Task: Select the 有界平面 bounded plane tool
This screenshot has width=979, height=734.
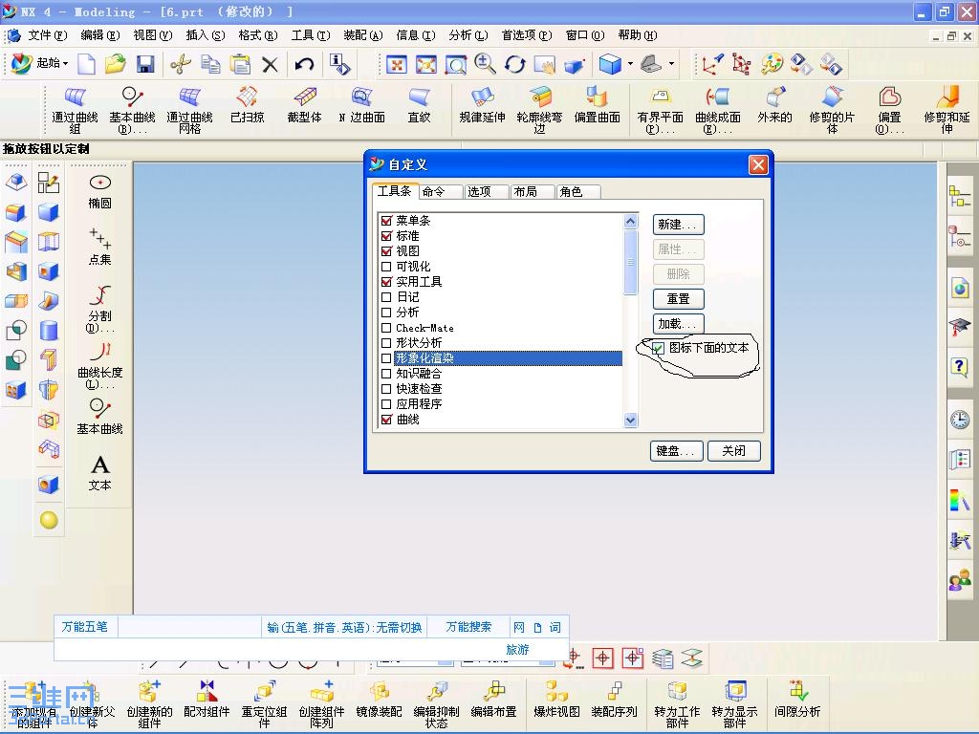Action: tap(660, 110)
